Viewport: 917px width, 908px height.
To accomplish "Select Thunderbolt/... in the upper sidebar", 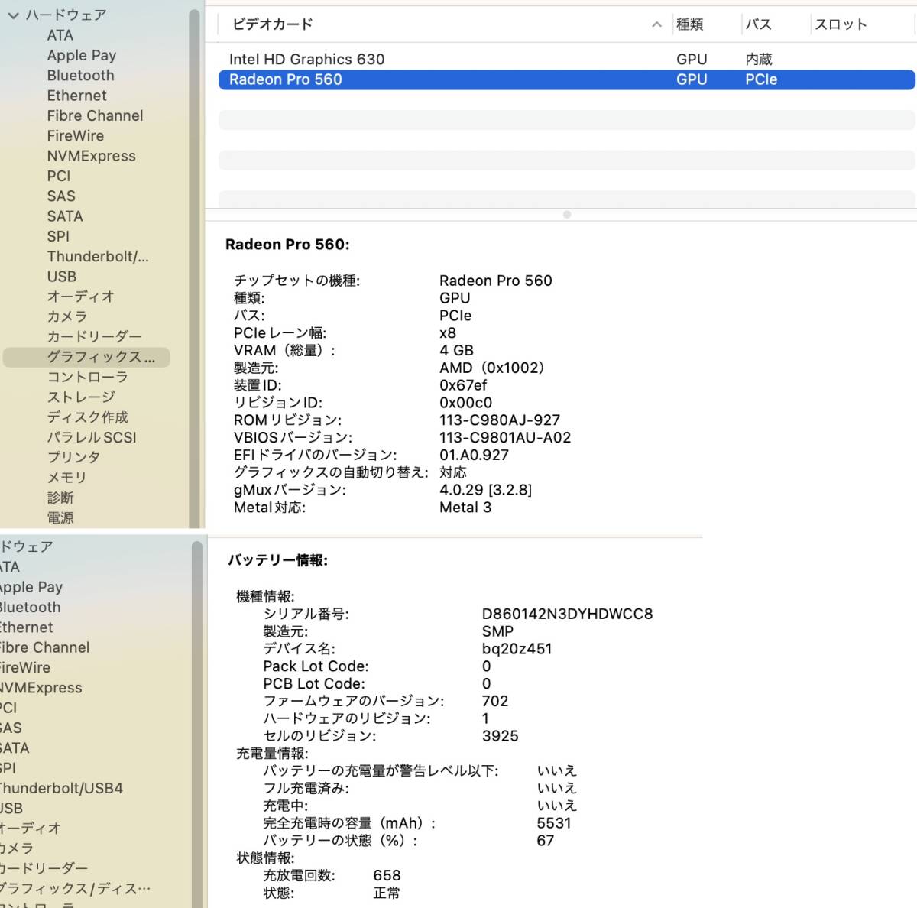I will 98,256.
